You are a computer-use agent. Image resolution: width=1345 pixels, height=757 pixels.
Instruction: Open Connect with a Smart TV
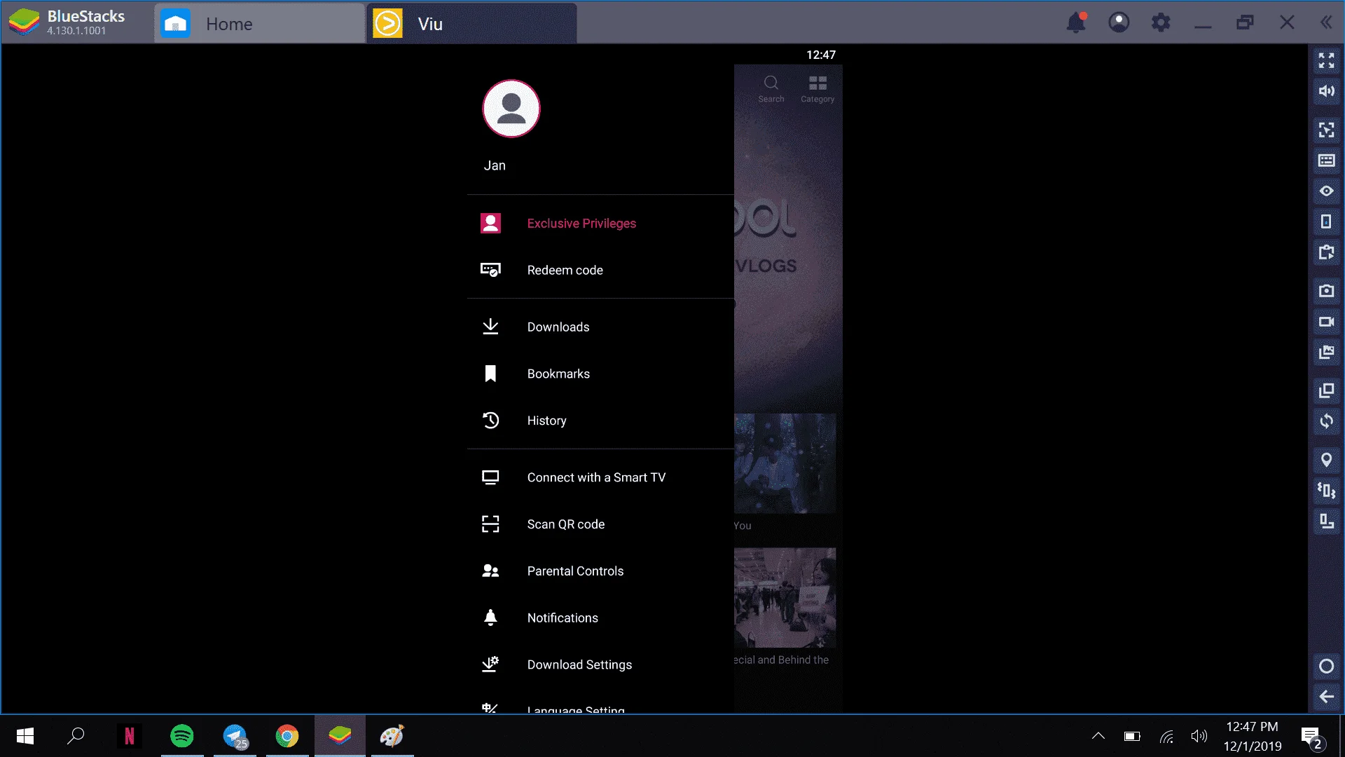[600, 477]
